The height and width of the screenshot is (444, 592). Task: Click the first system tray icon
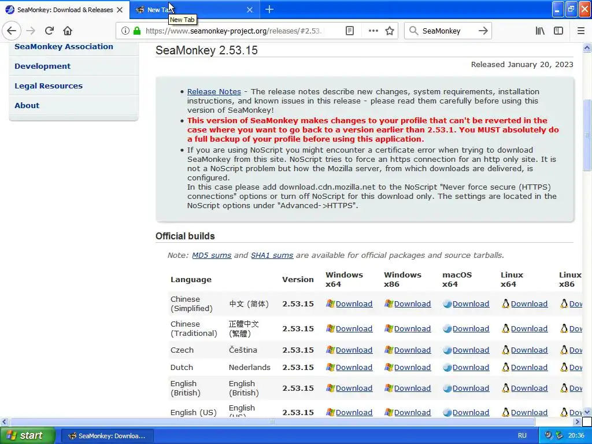(549, 435)
